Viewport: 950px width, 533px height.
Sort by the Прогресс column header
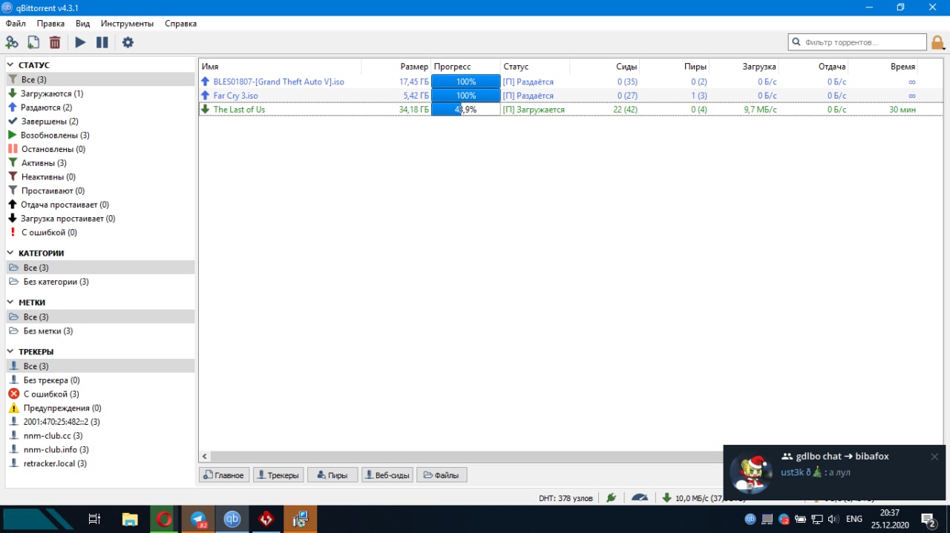[x=465, y=67]
